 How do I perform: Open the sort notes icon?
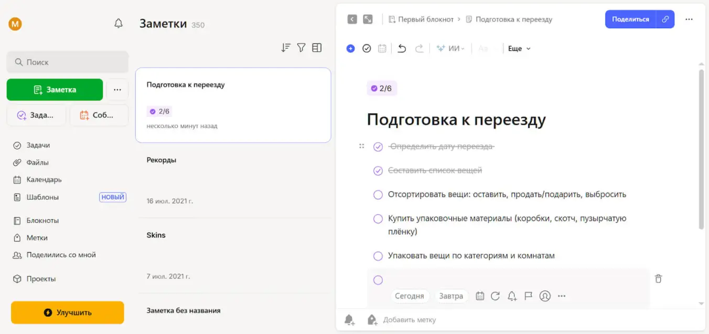pos(285,48)
